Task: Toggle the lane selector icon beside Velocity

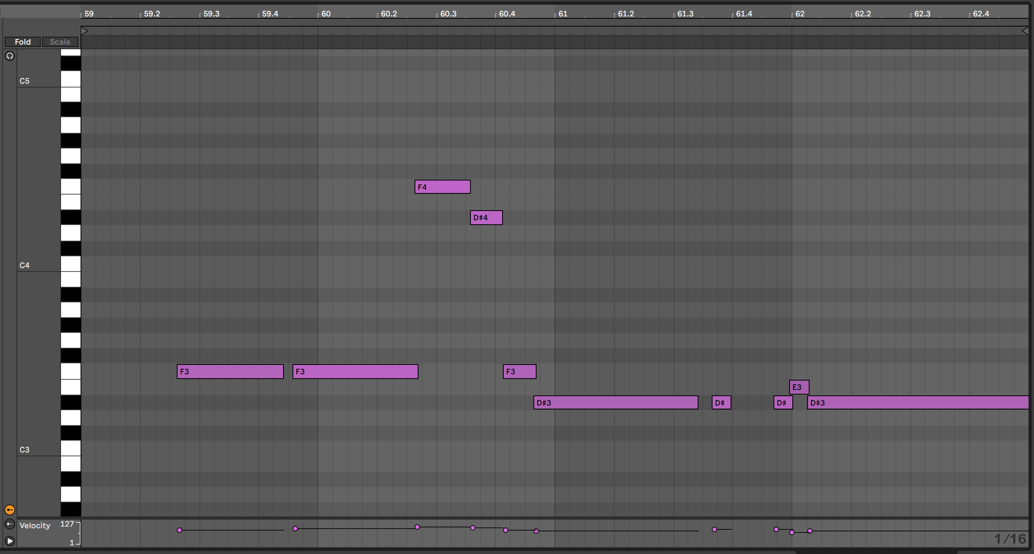Action: tap(10, 524)
